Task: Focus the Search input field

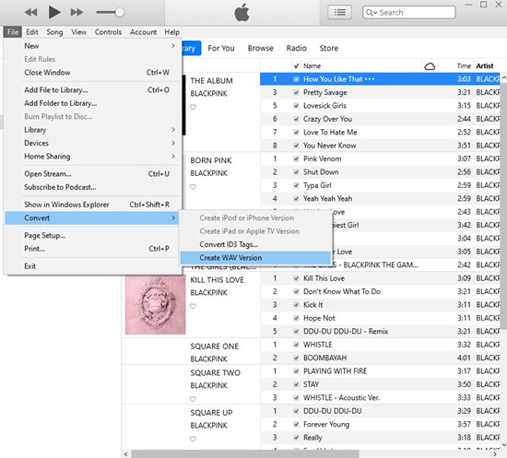Action: point(409,13)
